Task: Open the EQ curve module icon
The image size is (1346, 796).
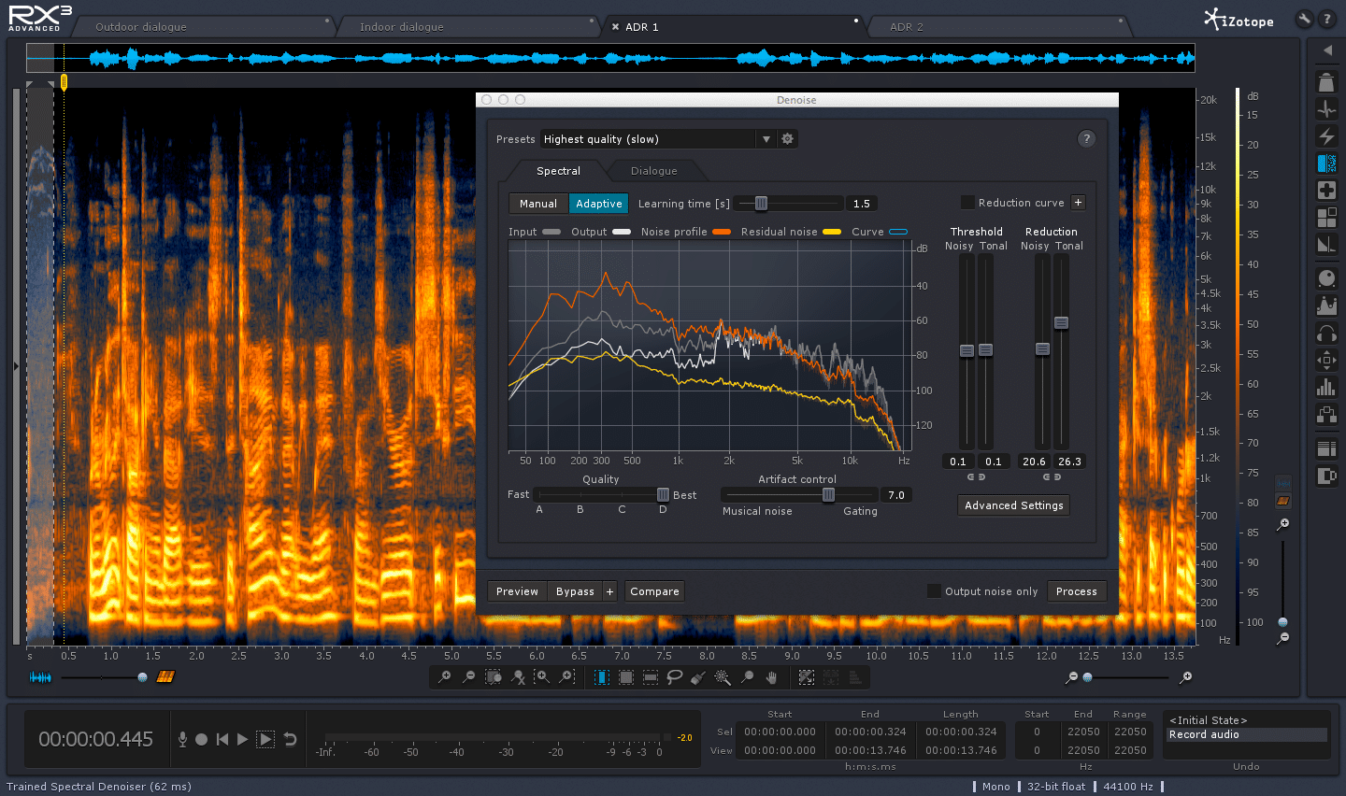Action: (1326, 306)
